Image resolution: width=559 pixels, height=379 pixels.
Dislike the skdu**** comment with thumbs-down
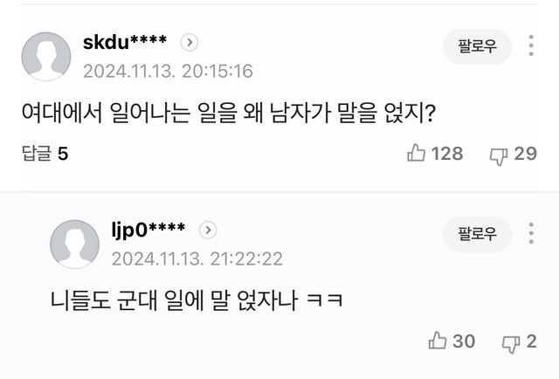(499, 155)
